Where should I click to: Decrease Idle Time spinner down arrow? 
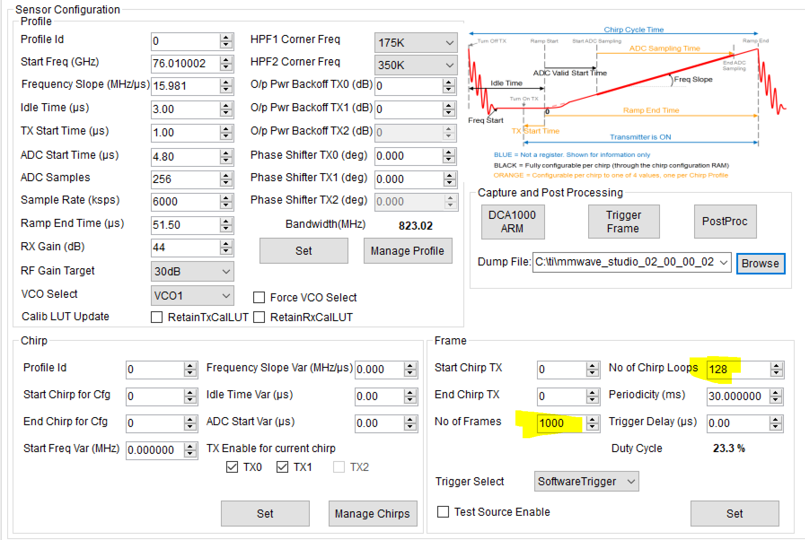226,113
